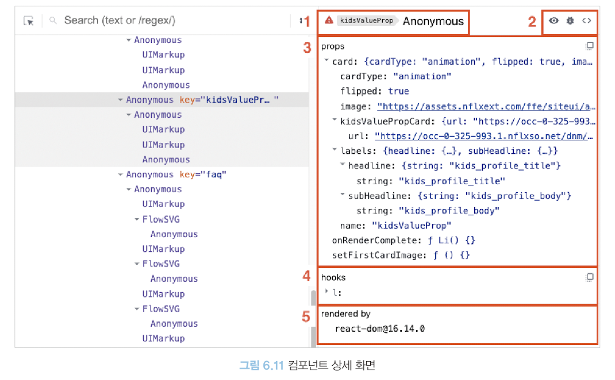Viewport: 615px width, 380px height.
Task: Collapse the kidsValuePropCard prop arrow
Action: pos(335,120)
